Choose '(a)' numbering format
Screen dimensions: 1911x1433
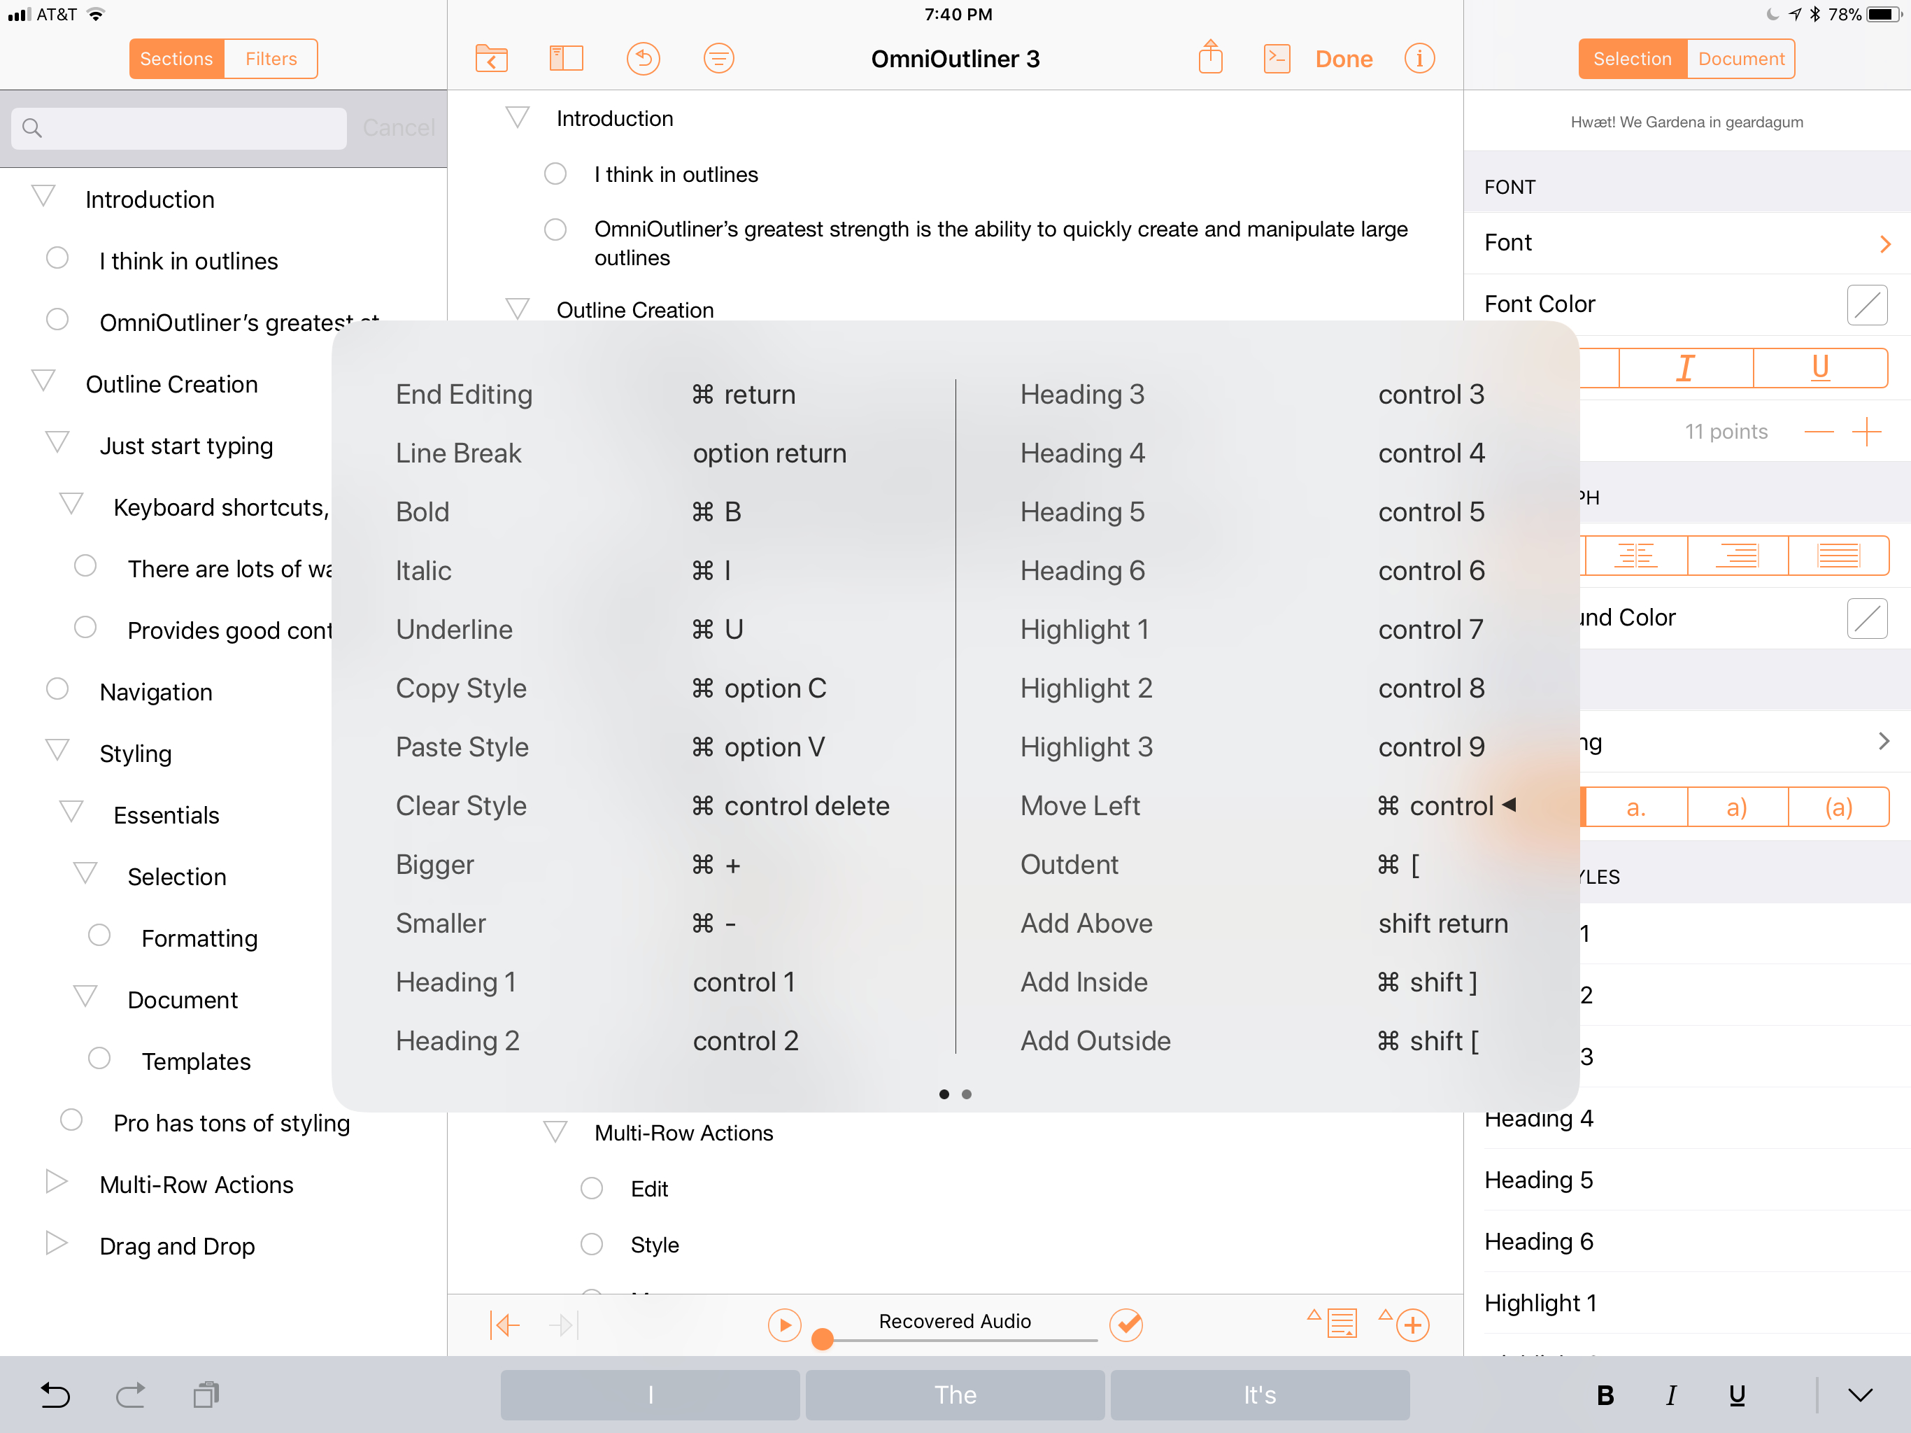(1838, 807)
